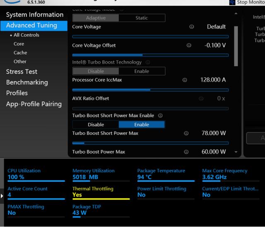
Task: Go to the Benchmarking section
Action: [27, 82]
